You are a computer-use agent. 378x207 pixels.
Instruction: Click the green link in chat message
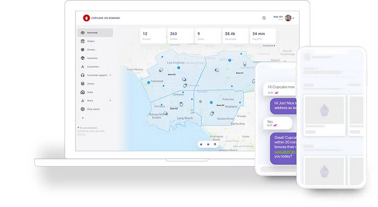[285, 151]
